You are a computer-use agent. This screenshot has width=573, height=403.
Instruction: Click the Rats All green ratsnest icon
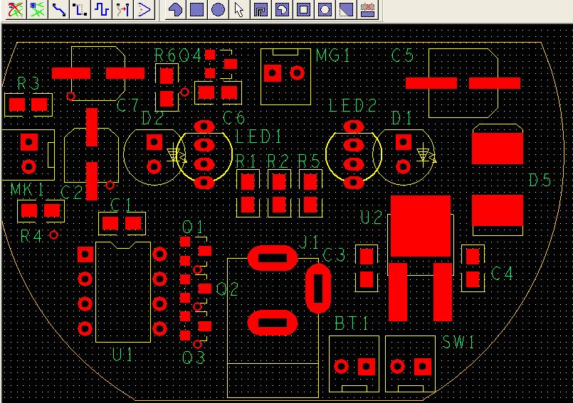pyautogui.click(x=37, y=9)
